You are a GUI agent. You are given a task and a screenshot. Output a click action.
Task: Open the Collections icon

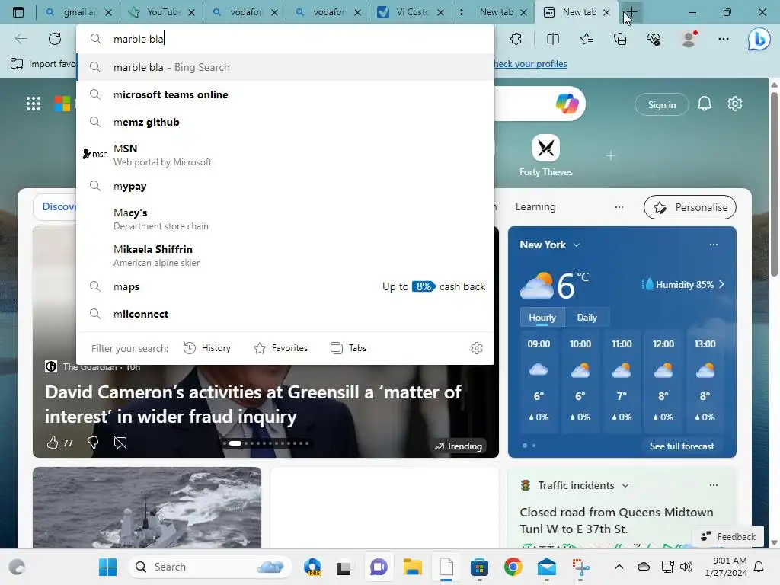[620, 39]
